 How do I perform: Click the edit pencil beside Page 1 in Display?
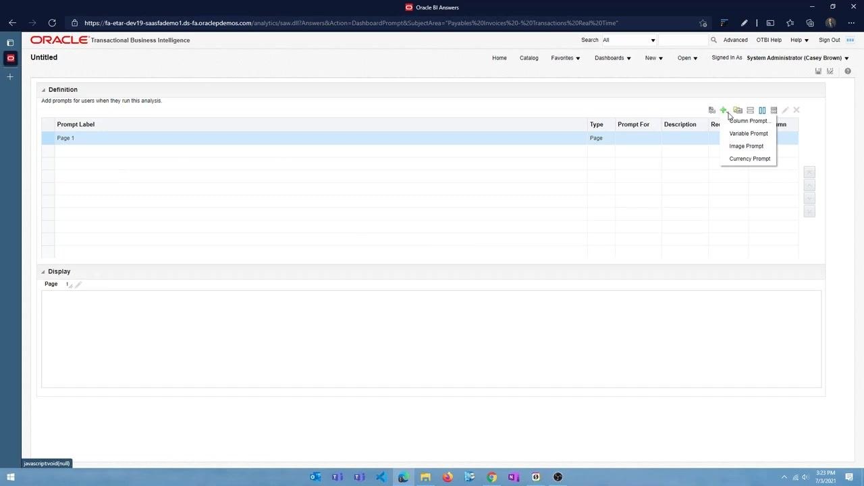pyautogui.click(x=78, y=285)
